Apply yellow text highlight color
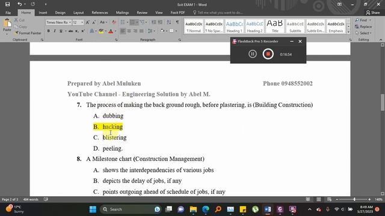 101,31
